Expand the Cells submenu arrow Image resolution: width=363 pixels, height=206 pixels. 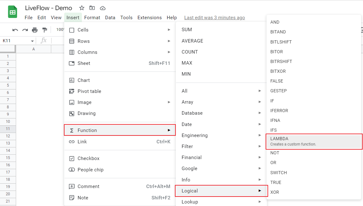[169, 30]
